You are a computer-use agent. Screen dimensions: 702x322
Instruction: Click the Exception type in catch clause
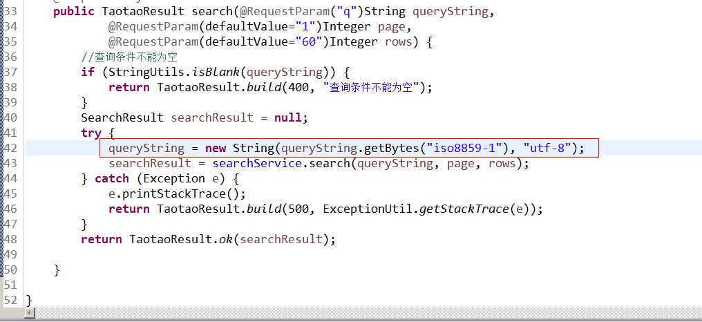(x=175, y=179)
